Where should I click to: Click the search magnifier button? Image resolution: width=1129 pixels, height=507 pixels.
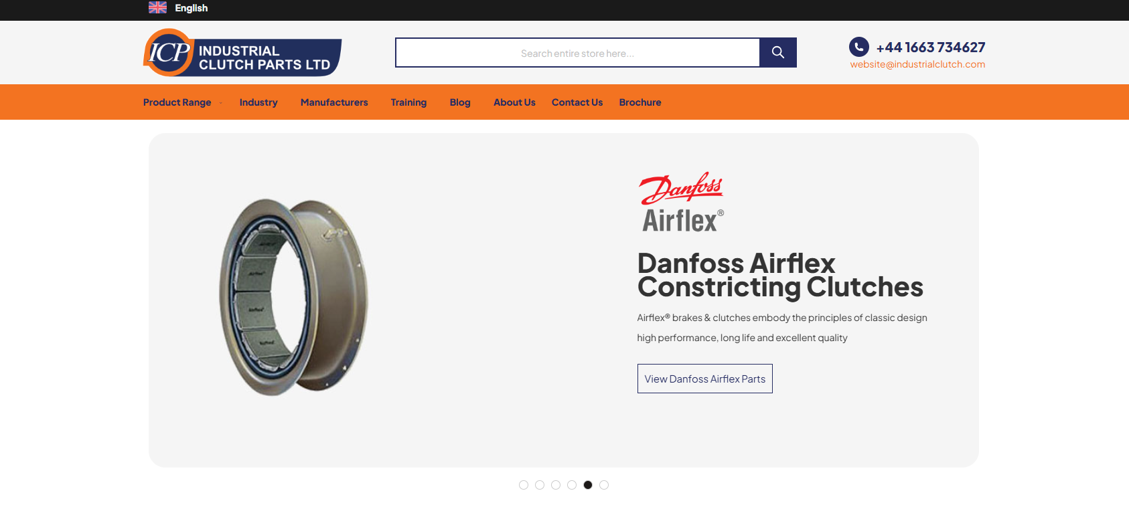(778, 52)
